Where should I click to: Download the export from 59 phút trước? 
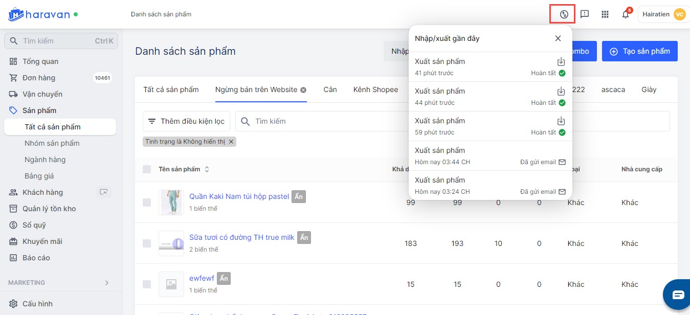click(561, 121)
